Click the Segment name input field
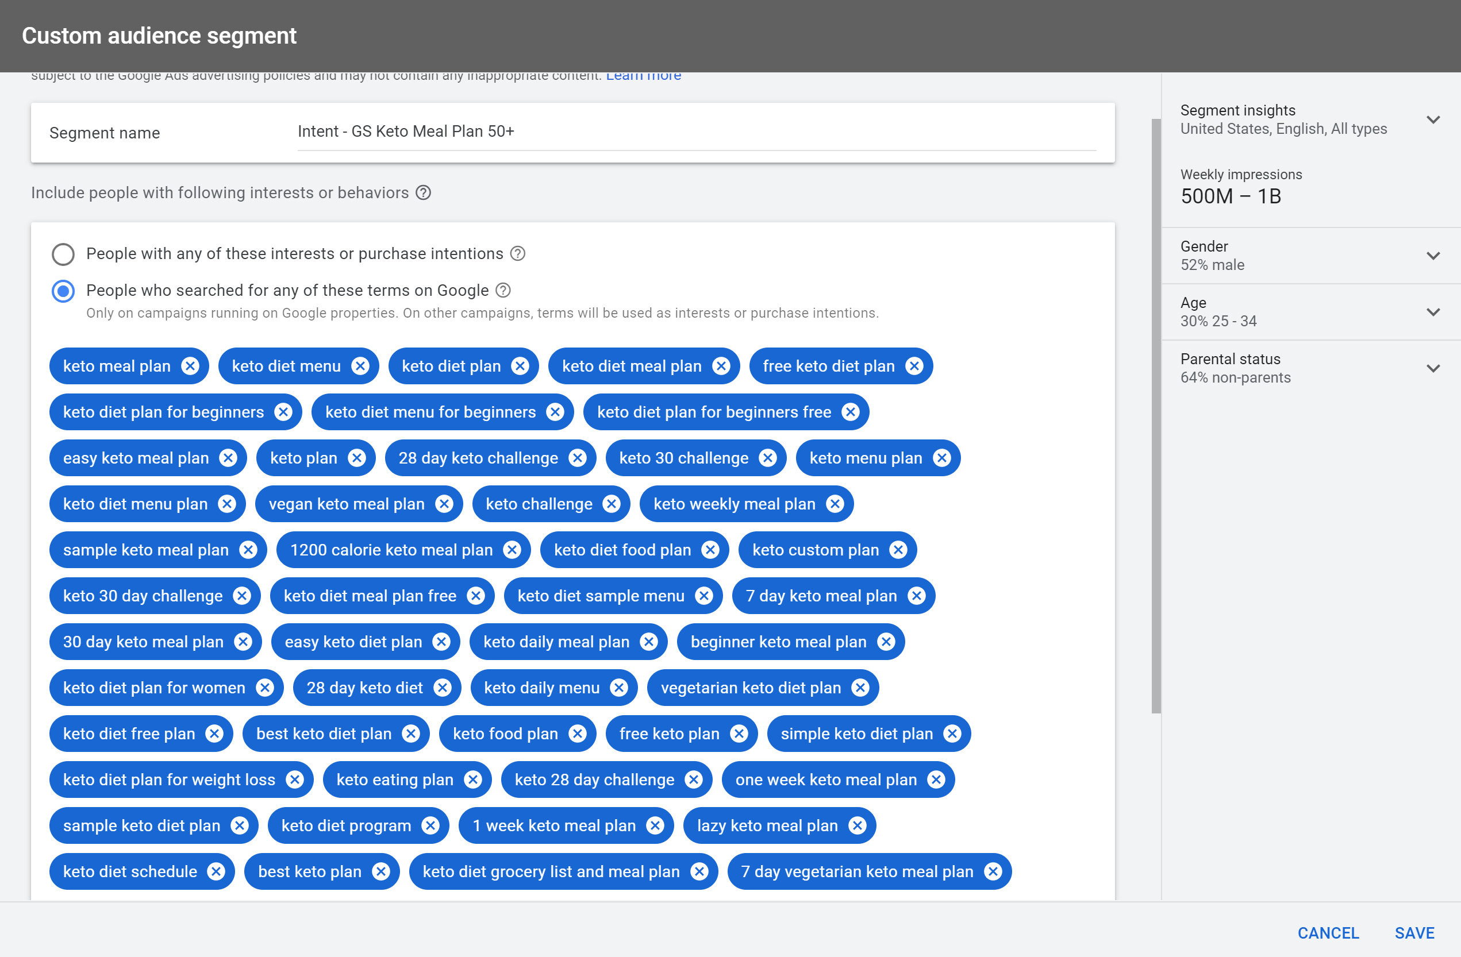The height and width of the screenshot is (957, 1461). [696, 132]
